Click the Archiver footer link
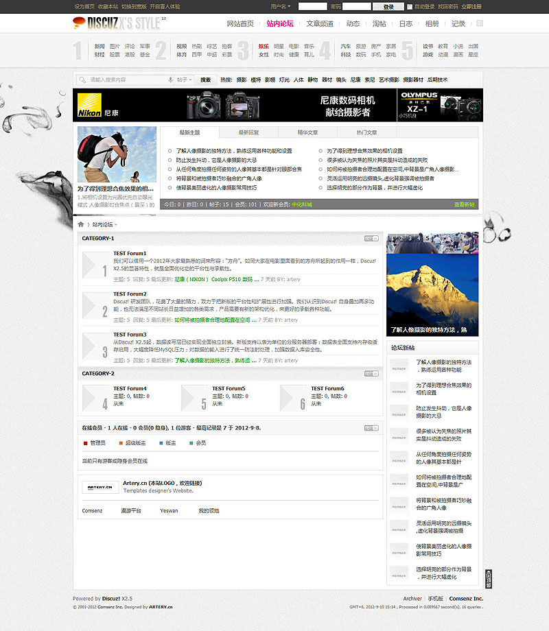549x631 pixels. 412,598
